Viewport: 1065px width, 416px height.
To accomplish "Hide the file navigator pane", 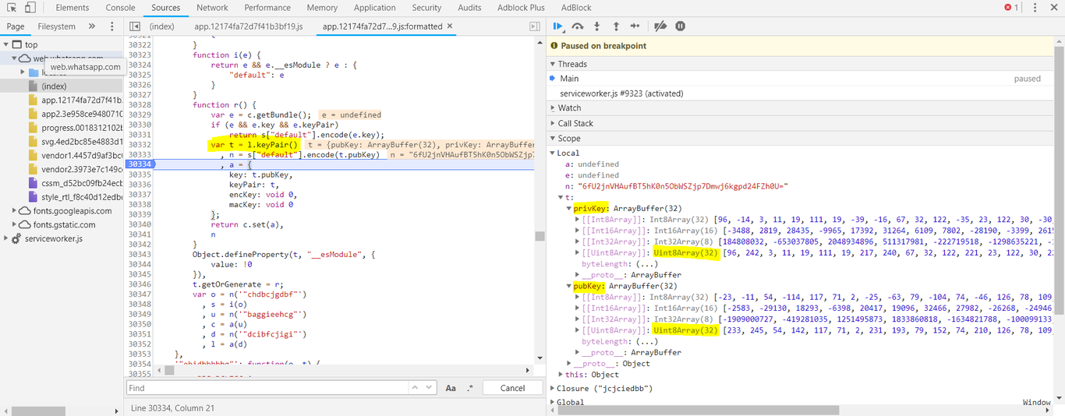I will click(x=135, y=26).
